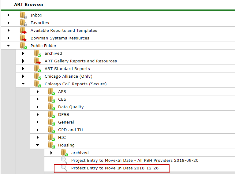This screenshot has width=235, height=174.
Task: Click ART Gallery Reports folder icon
Action: tap(38, 61)
